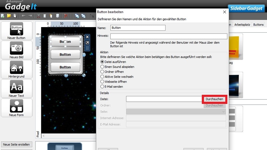This screenshot has width=267, height=150.
Task: Select the Neues Bild camera tool
Action: 16,50
